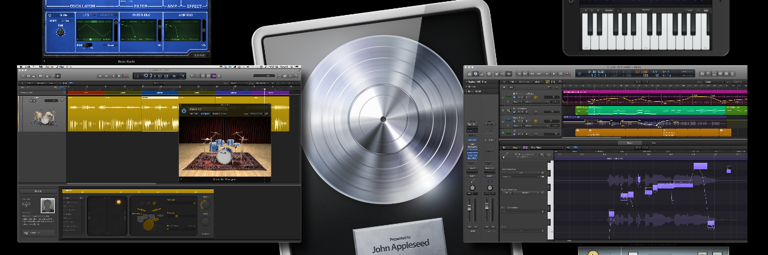Open the Library in the Drummer window toolbar
The image size is (768, 255).
[x=23, y=76]
